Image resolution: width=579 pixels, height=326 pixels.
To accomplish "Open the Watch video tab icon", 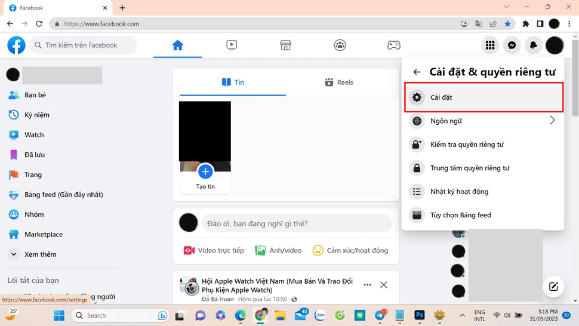I will [232, 45].
